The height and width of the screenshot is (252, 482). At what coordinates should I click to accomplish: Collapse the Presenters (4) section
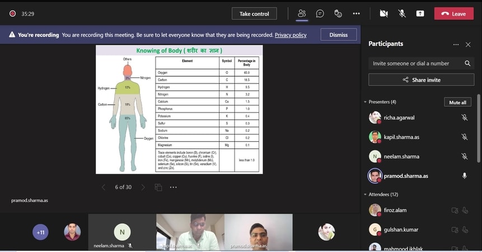point(366,102)
